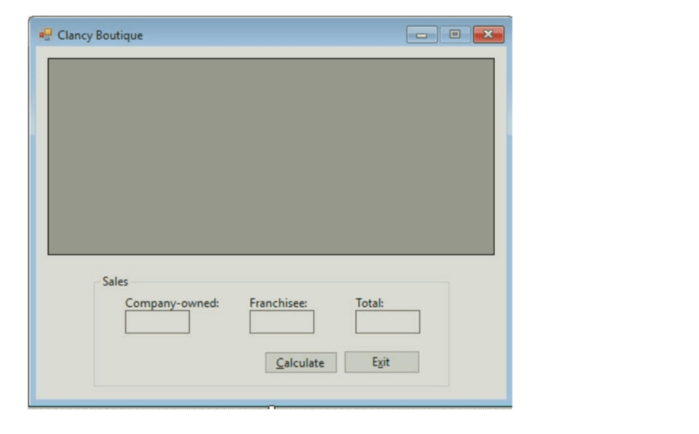This screenshot has height=434, width=699.
Task: Click the 'Clancy Boutique' window title text
Action: [x=100, y=35]
